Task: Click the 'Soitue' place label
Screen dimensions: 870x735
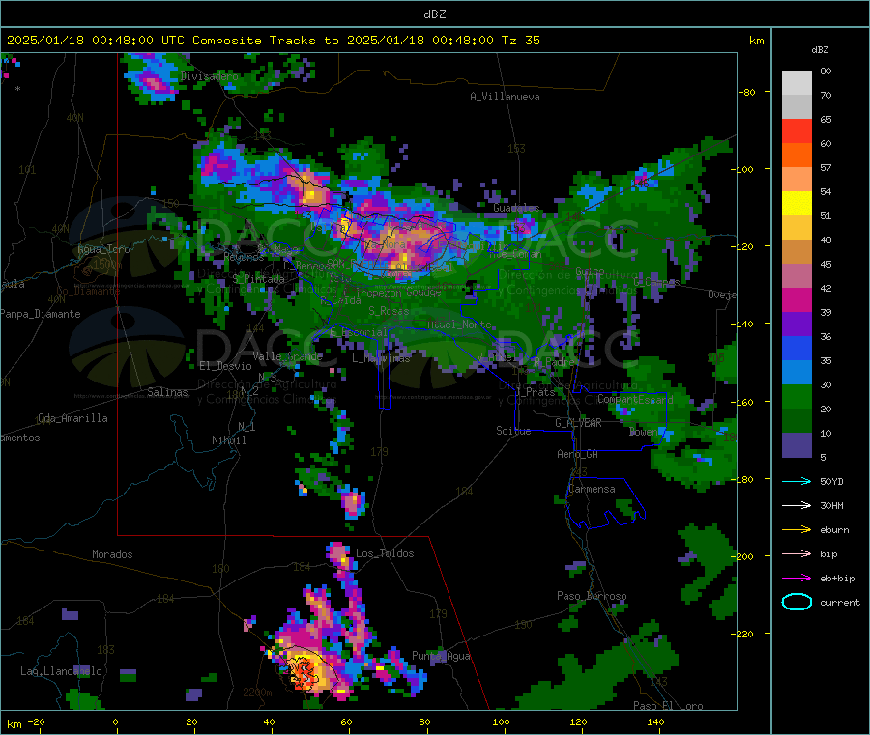Action: [513, 431]
